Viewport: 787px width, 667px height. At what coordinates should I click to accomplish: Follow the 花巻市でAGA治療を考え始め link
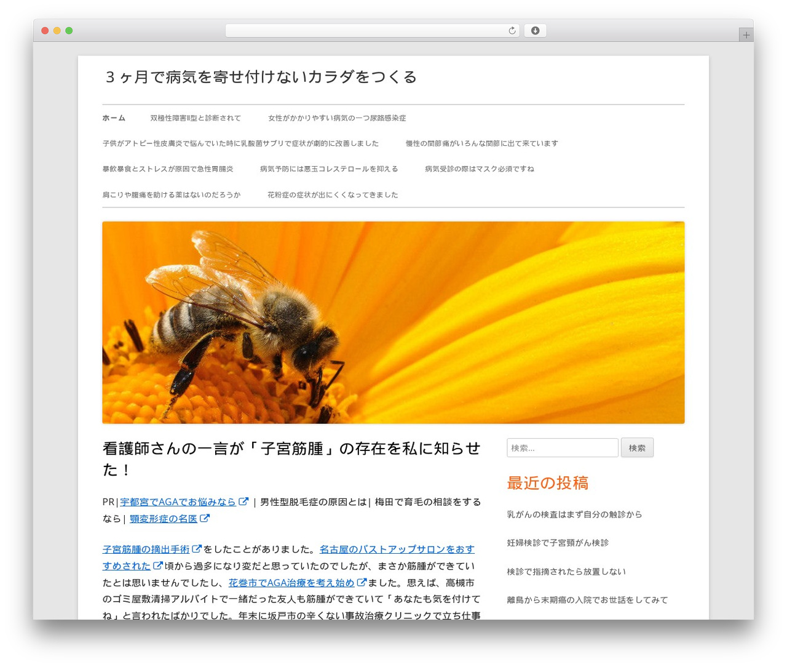pos(291,582)
